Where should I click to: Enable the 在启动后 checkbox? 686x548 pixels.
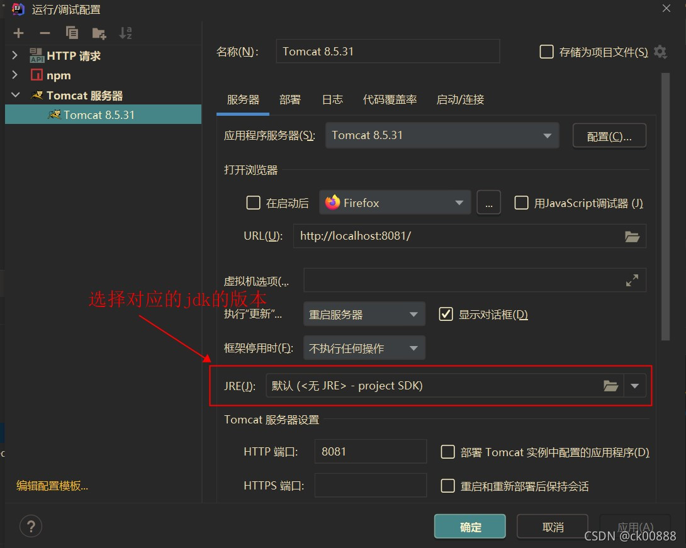(253, 203)
